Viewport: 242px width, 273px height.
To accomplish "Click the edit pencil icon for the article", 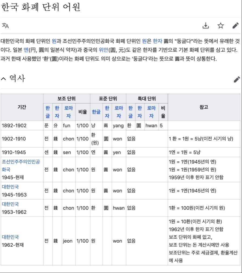I will coord(236,25).
